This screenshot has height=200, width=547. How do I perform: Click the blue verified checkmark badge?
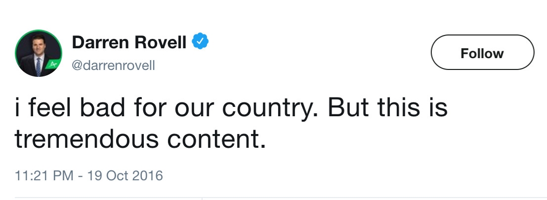coord(199,43)
